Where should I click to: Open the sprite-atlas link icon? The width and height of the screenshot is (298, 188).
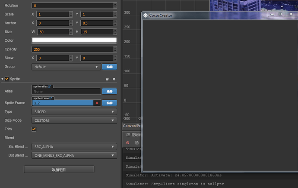pos(50,86)
